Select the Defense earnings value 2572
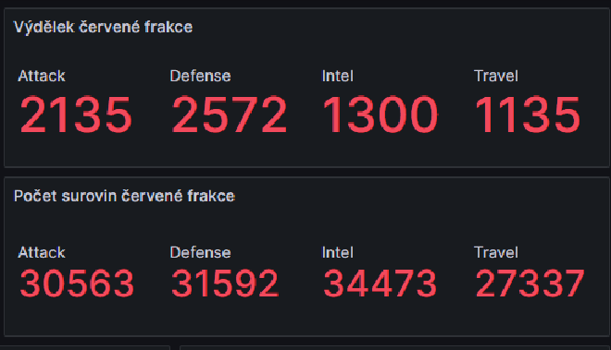611x350 pixels. (x=230, y=115)
